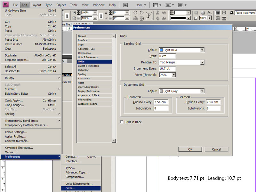Select Clipboard Handling in Preferences list
The image size is (256, 192).
(94, 104)
